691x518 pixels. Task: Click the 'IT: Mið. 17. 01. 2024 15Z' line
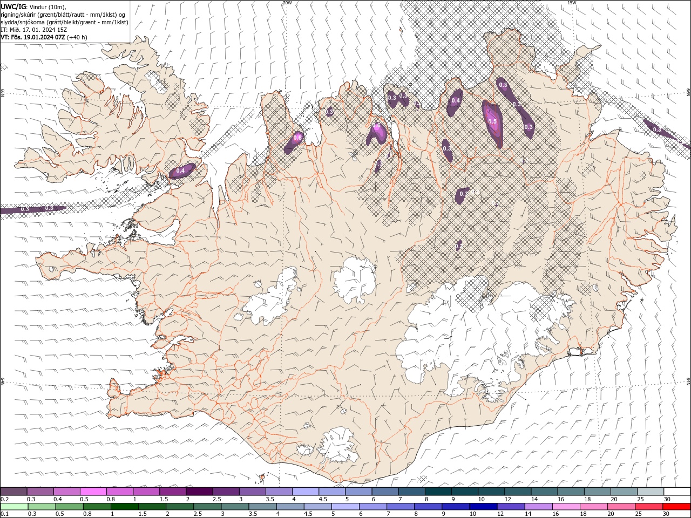[33, 30]
